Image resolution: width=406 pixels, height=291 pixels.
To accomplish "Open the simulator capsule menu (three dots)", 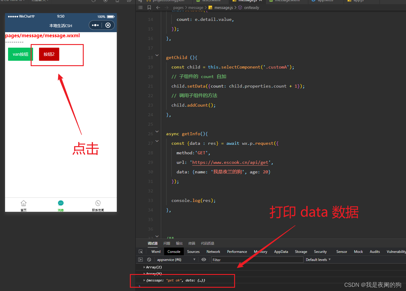I will [x=95, y=25].
